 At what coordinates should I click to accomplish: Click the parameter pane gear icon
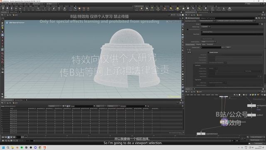click(256, 18)
